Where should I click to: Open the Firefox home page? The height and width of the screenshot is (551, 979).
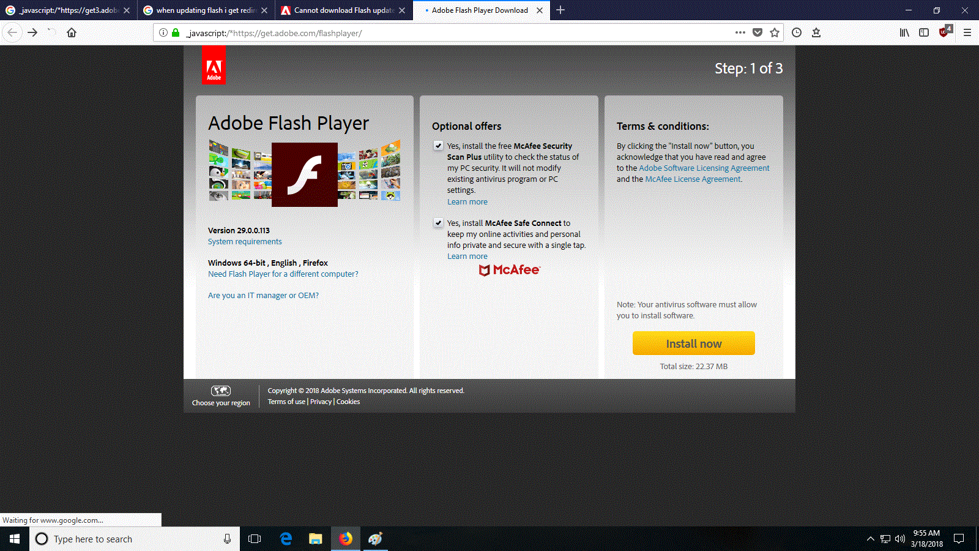coord(72,32)
